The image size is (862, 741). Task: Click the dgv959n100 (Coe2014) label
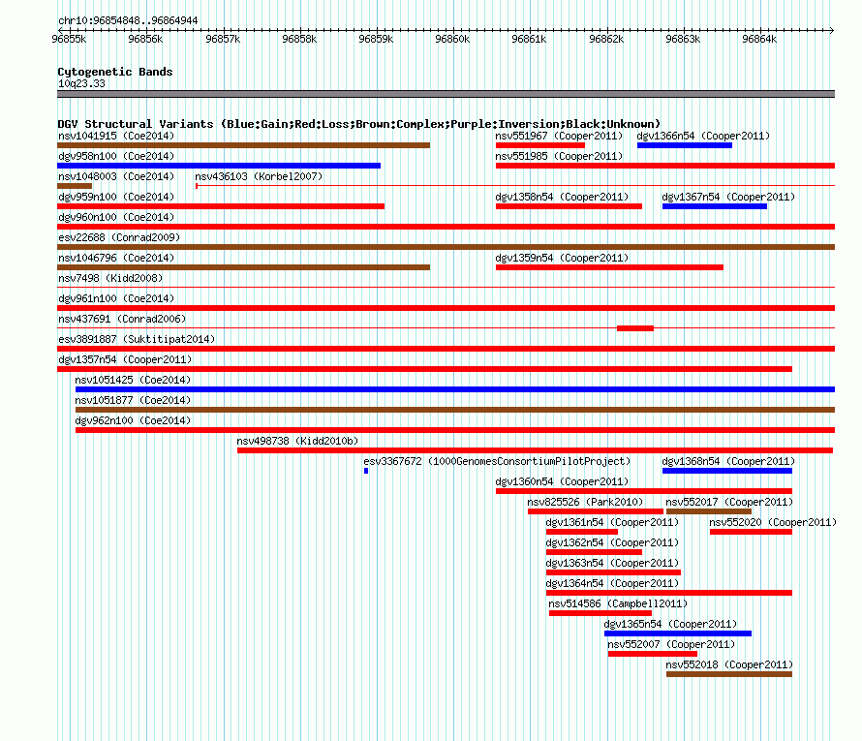pos(116,197)
